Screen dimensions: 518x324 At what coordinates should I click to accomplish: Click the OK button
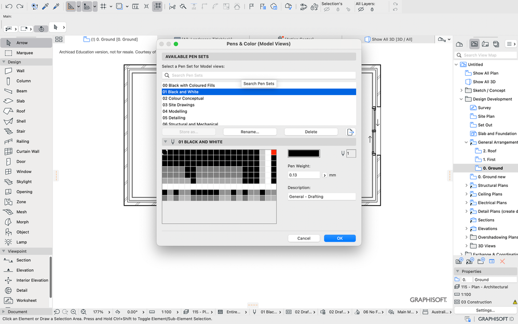point(339,238)
